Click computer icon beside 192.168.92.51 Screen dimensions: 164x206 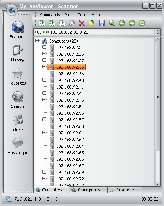click(52, 107)
